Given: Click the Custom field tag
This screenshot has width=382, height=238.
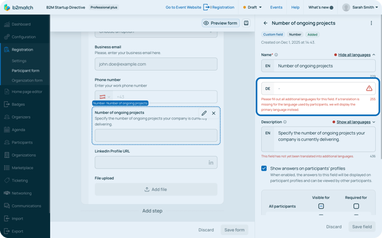Looking at the screenshot, I should click(x=273, y=35).
